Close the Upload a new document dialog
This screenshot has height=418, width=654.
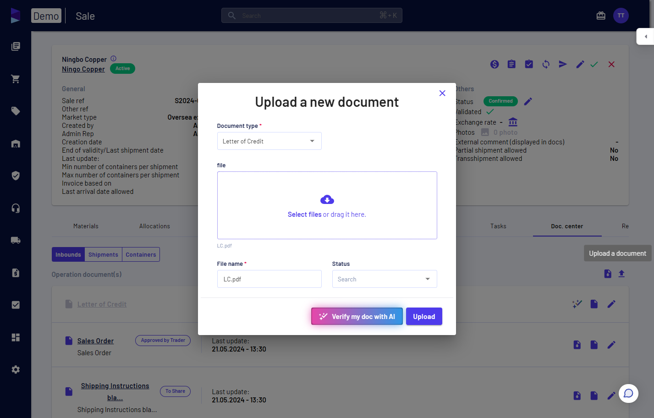(x=442, y=93)
